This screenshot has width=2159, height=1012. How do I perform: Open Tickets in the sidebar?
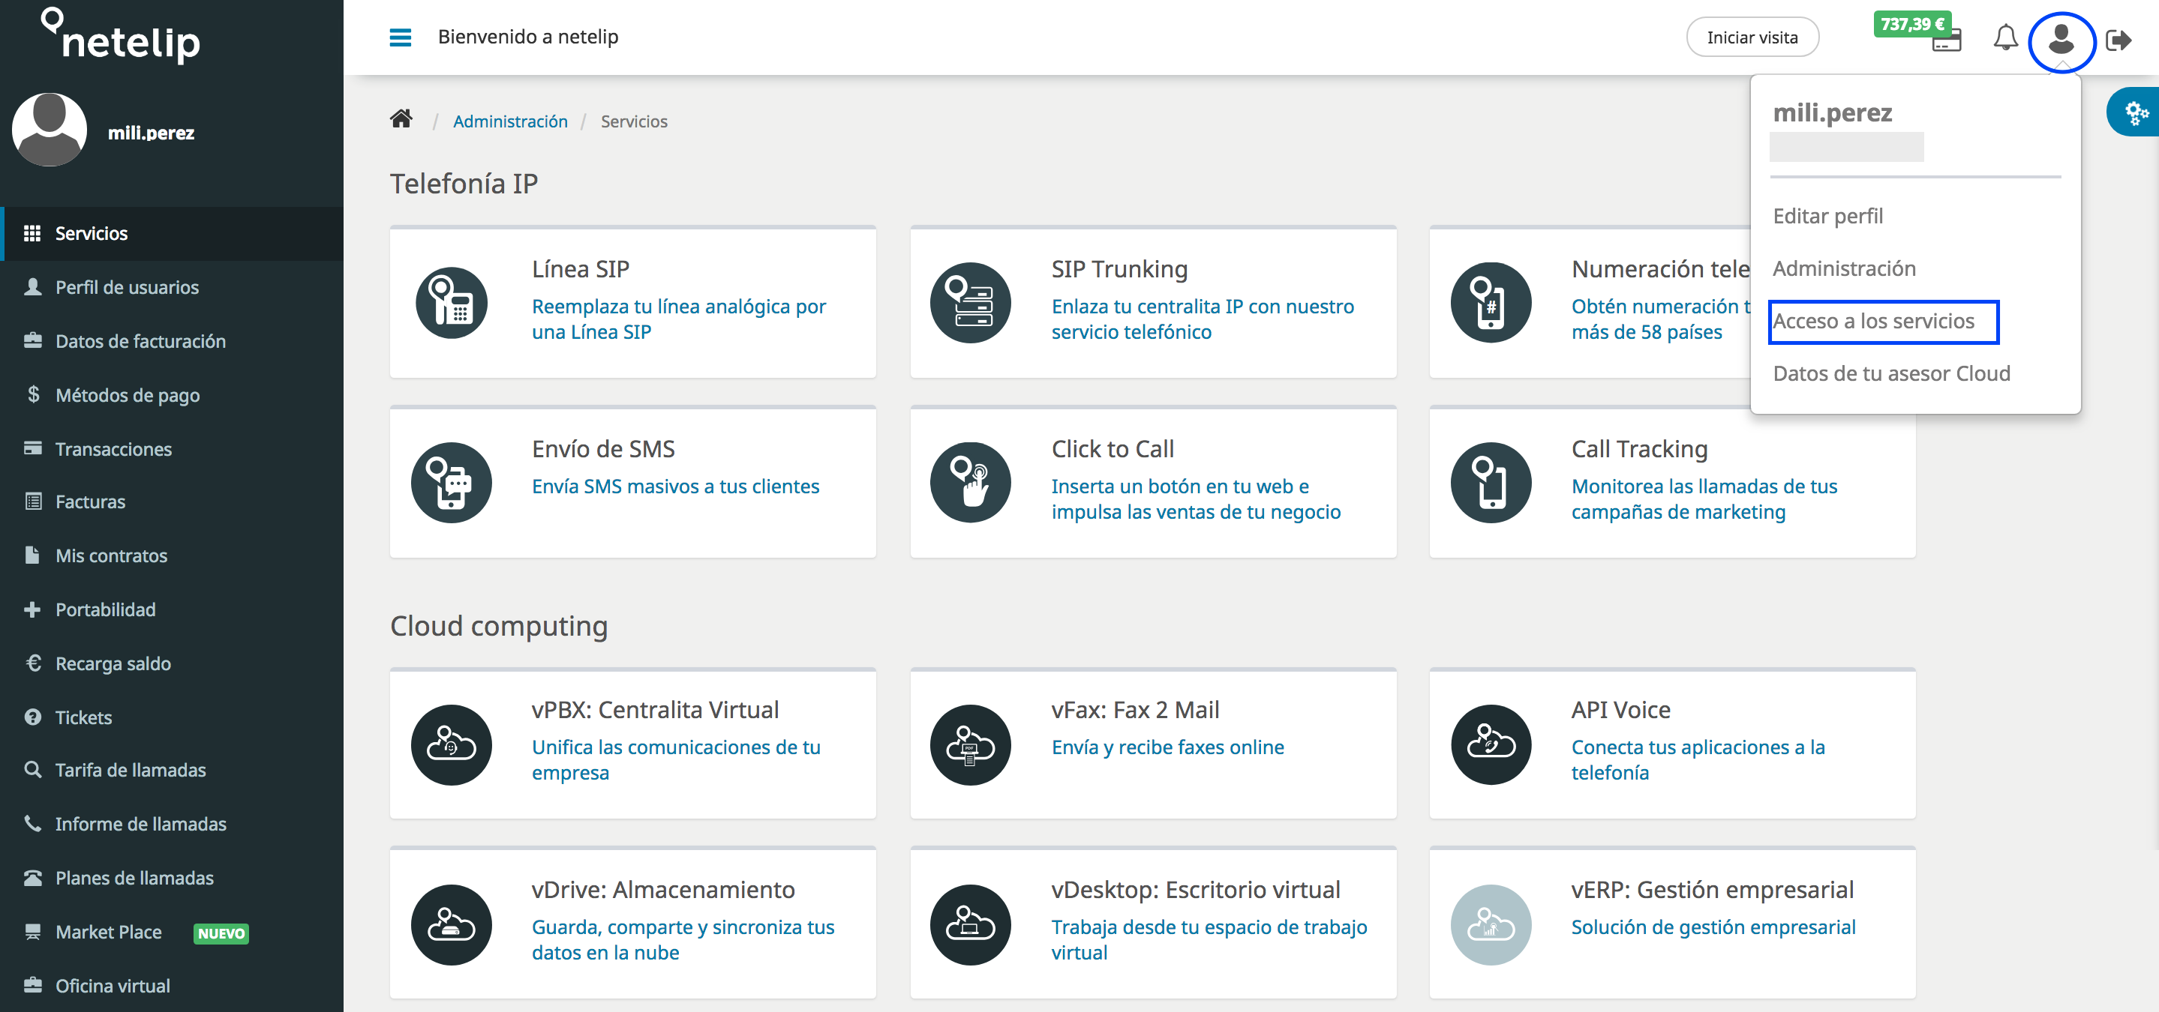point(172,717)
